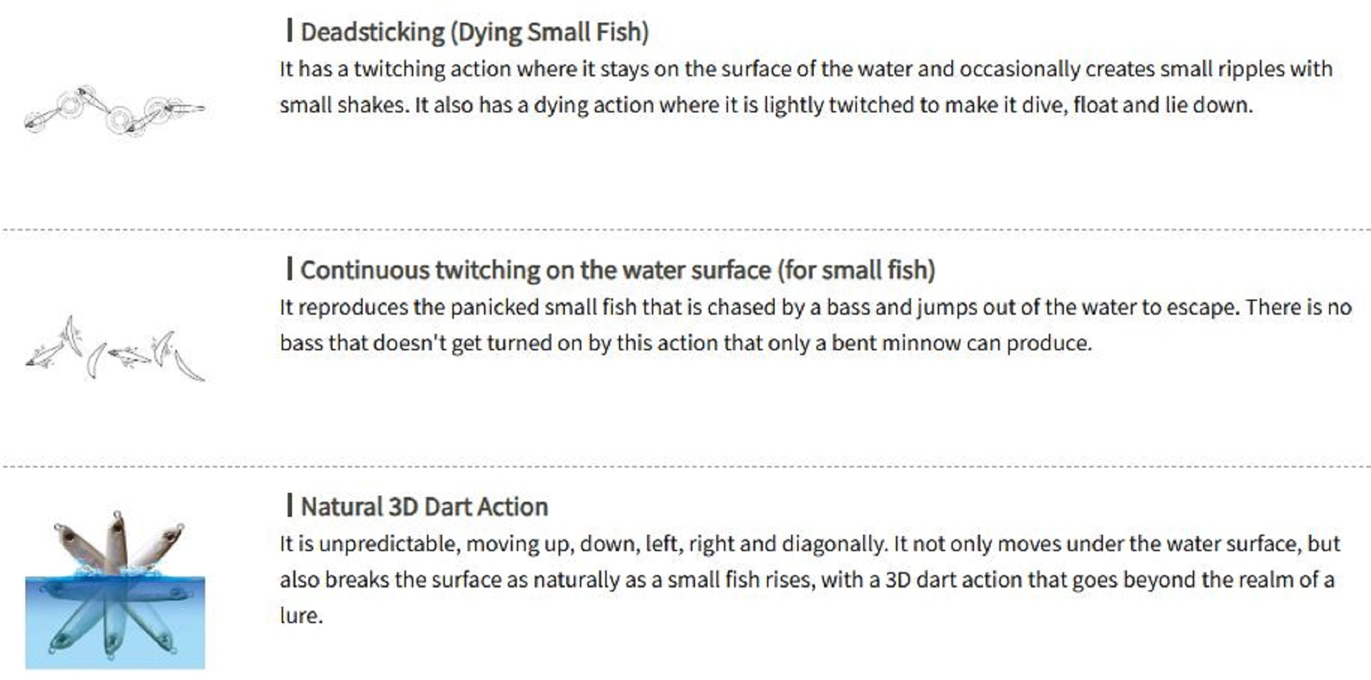Click the words "bent minnow" in the text

(895, 343)
